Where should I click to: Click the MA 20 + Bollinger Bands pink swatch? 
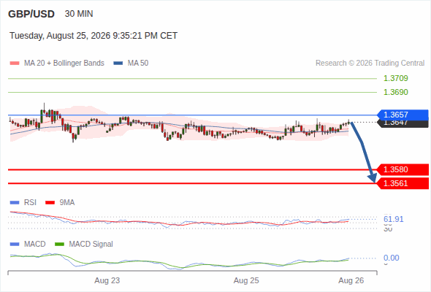[x=15, y=64]
